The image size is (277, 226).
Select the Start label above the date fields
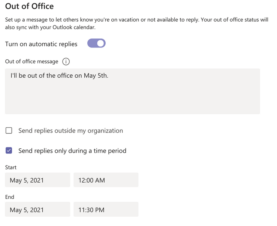tap(11, 167)
